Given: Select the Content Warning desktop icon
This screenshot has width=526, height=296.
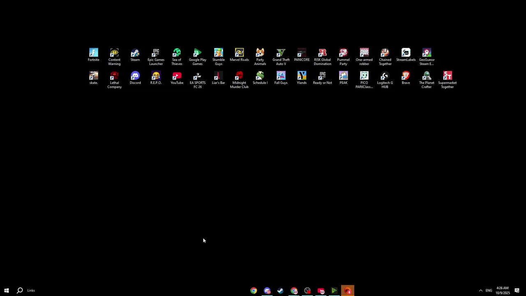Looking at the screenshot, I should coord(114,57).
